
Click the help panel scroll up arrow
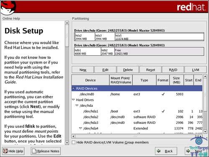point(67,23)
